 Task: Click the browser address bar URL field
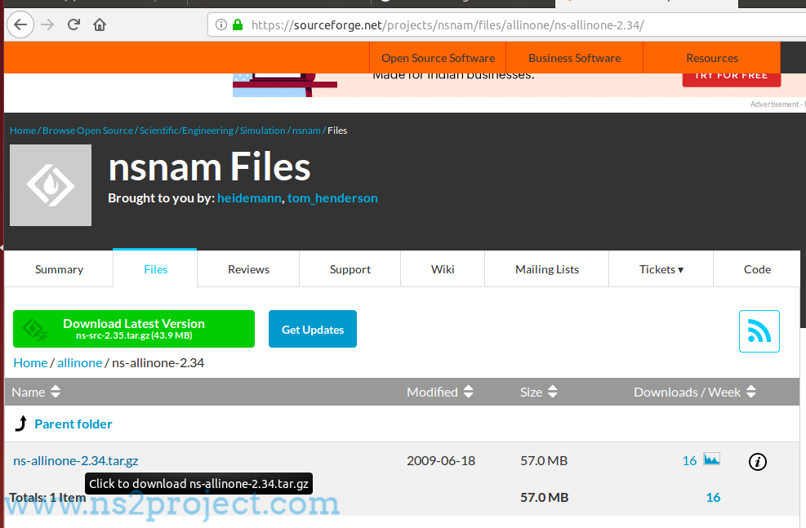(506, 24)
